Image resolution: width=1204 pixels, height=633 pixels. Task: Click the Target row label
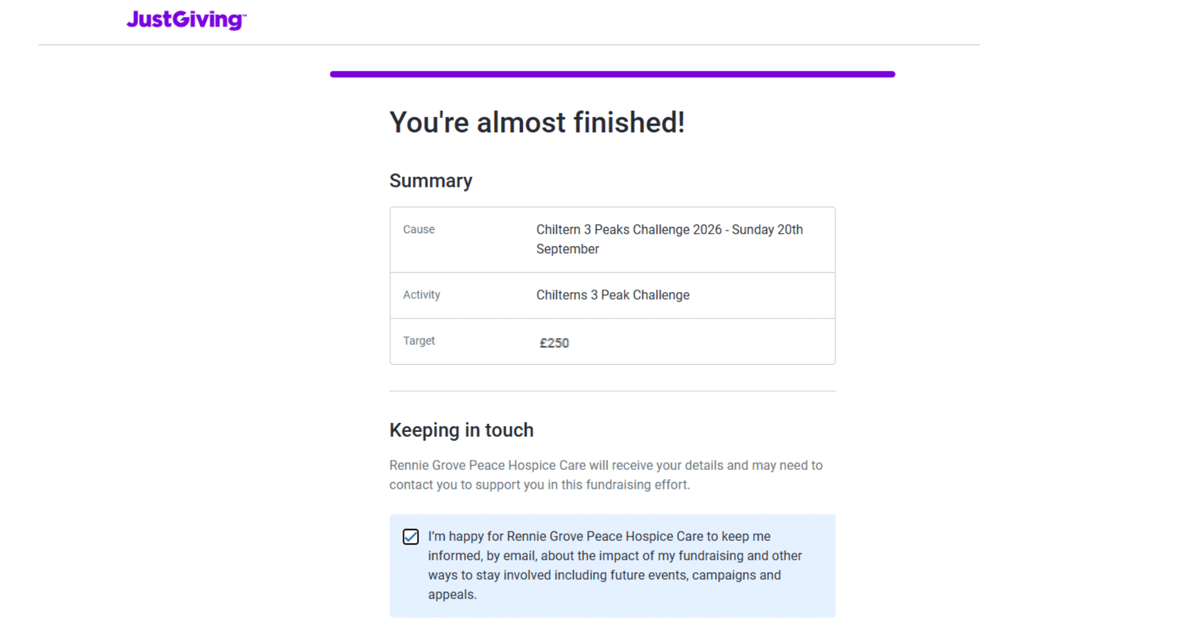pos(418,341)
